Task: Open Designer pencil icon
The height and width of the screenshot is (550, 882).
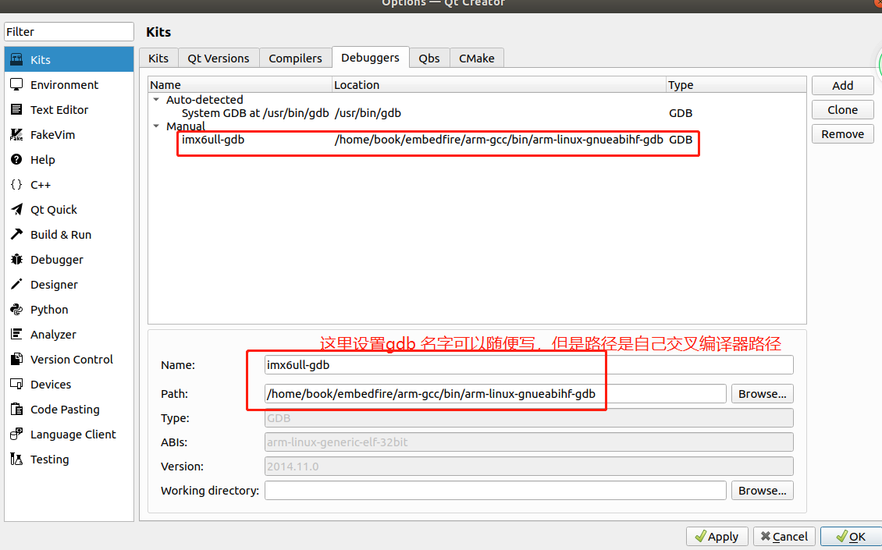Action: coord(17,284)
